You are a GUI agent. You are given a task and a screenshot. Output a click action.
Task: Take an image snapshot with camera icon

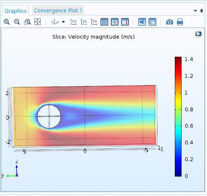pos(170,22)
